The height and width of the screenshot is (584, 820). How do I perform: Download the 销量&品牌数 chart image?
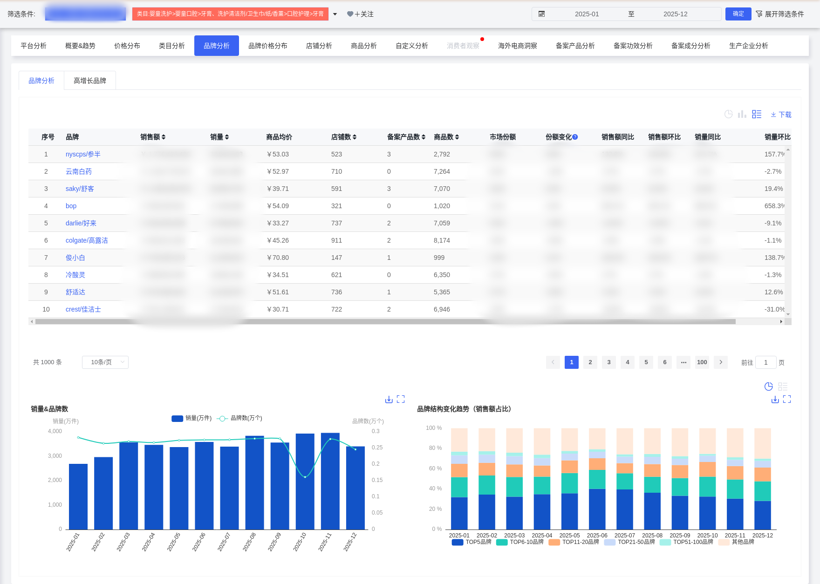389,399
